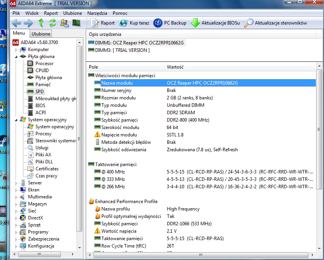Screen dimensions: 324x260
Task: Click the Opis urządzenia column header
Action: [201, 34]
